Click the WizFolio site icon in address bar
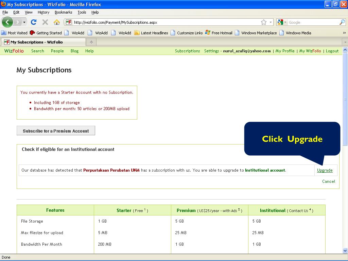Screen dimensions: 348x261 [x=69, y=22]
